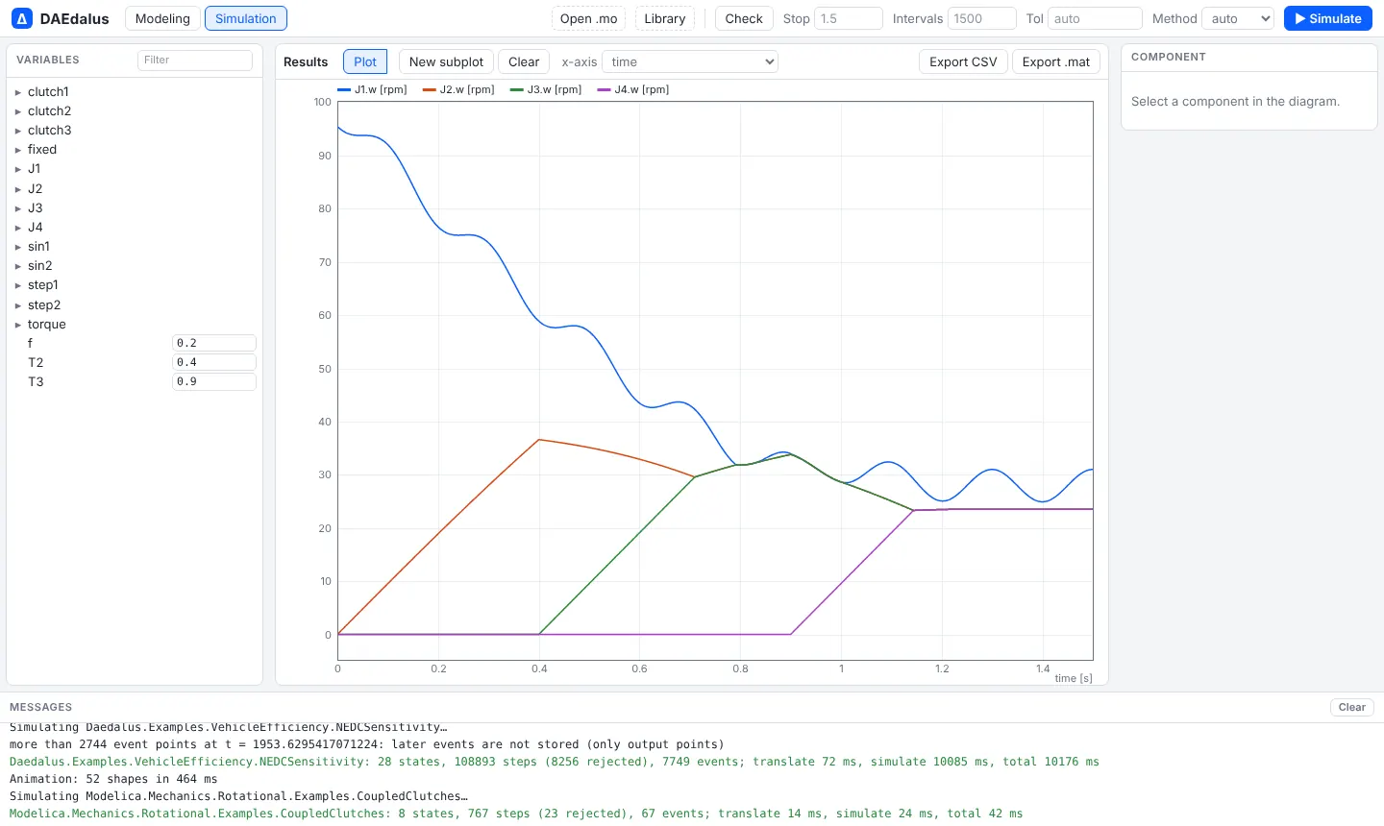Screen dimensions: 1384x826
Task: Expand the clutch2 variable node
Action: (18, 111)
